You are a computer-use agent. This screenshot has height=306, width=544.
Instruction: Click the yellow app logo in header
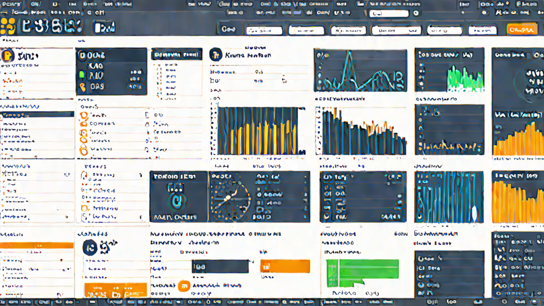pos(7,27)
